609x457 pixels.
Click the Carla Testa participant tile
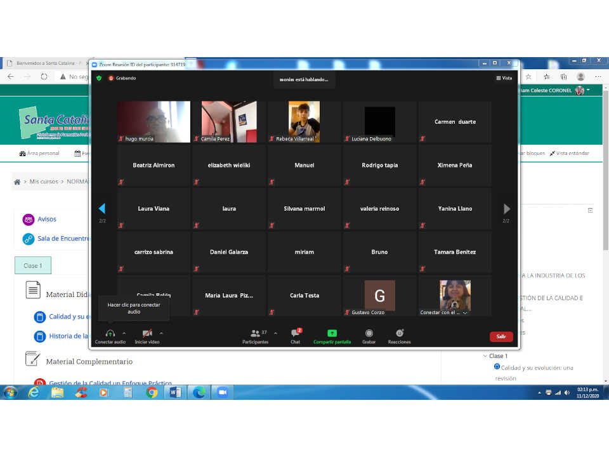tap(304, 295)
